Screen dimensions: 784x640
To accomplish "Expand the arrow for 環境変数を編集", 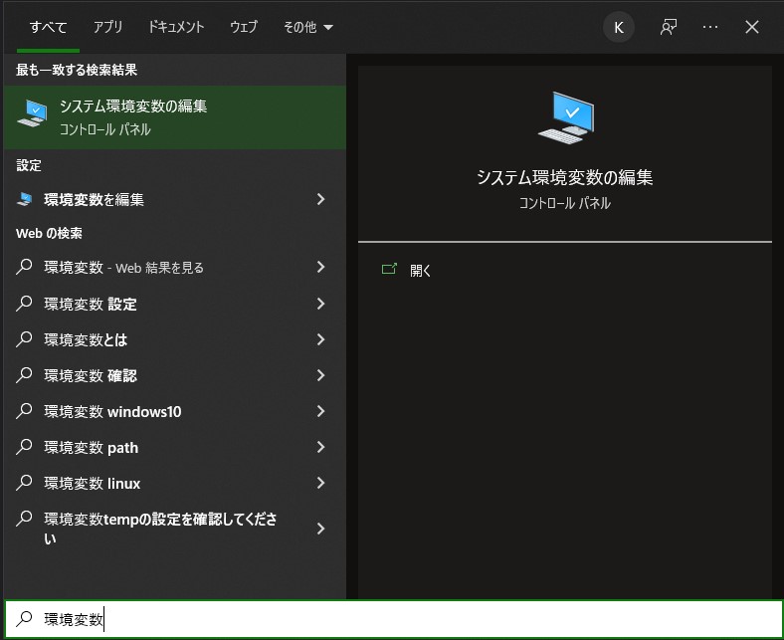I will (321, 199).
